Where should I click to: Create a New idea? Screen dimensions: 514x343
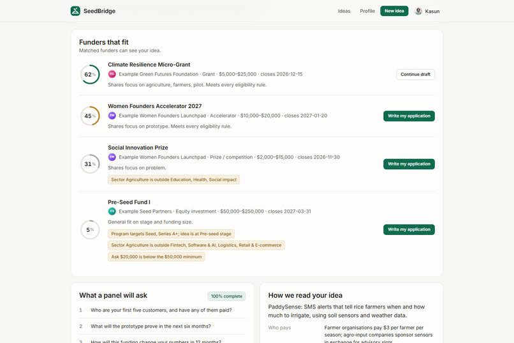(394, 11)
